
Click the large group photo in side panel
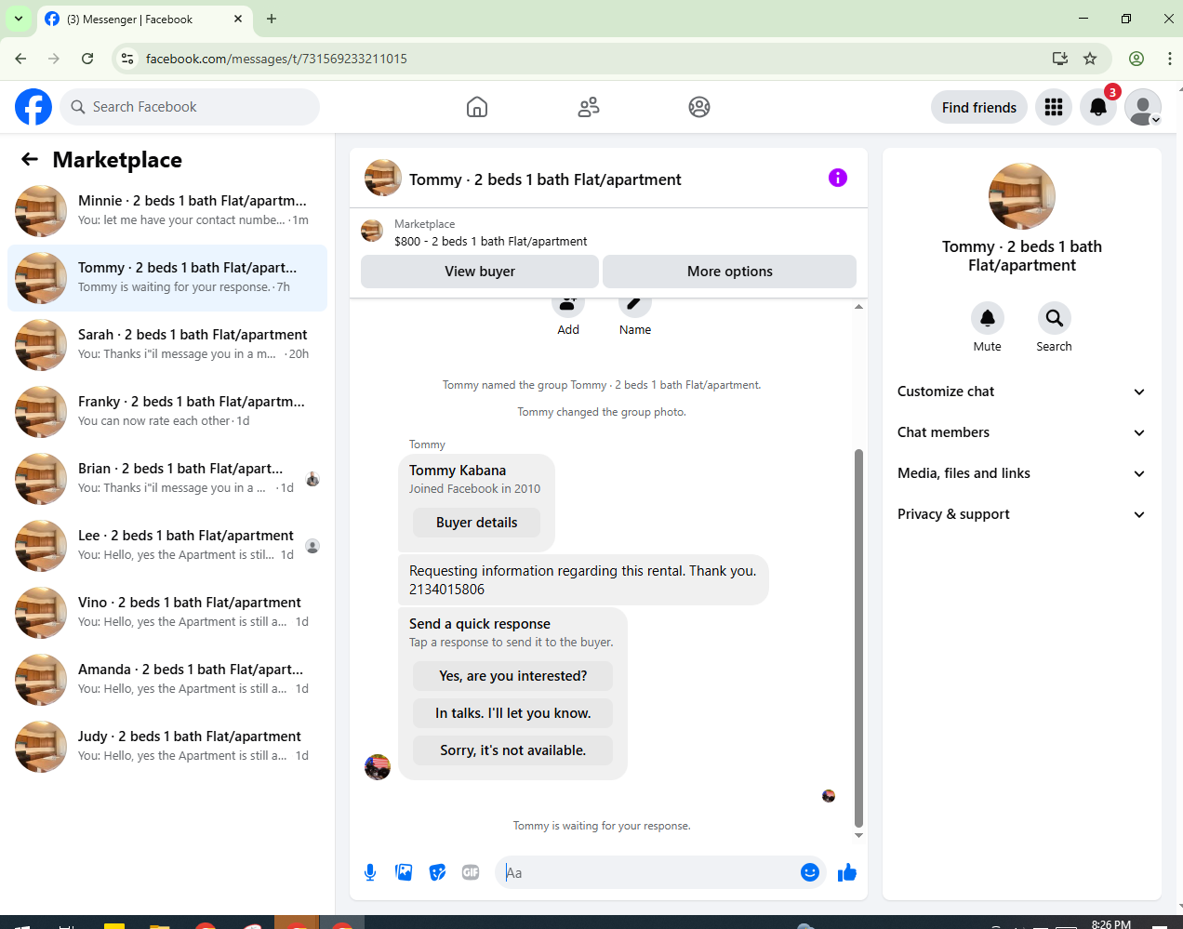1022,196
